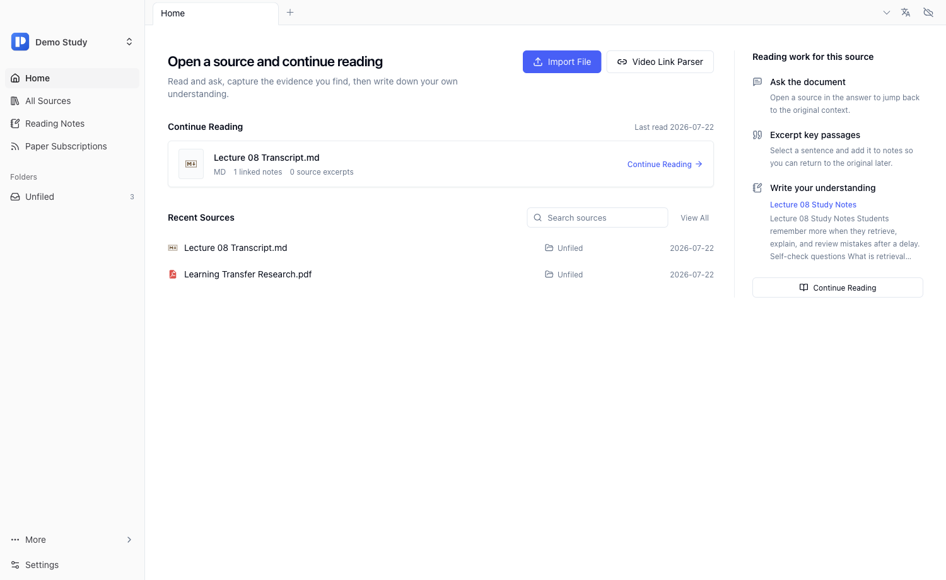Click the All Sources library icon
This screenshot has width=946, height=580.
point(15,101)
